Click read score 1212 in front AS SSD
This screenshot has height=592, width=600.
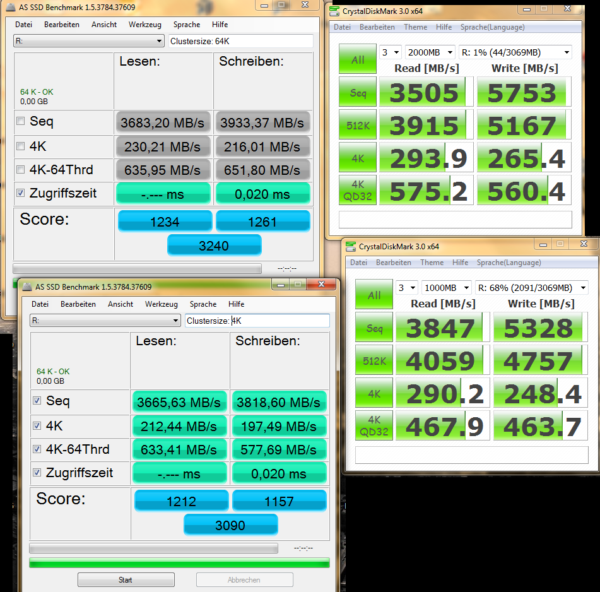(x=181, y=501)
